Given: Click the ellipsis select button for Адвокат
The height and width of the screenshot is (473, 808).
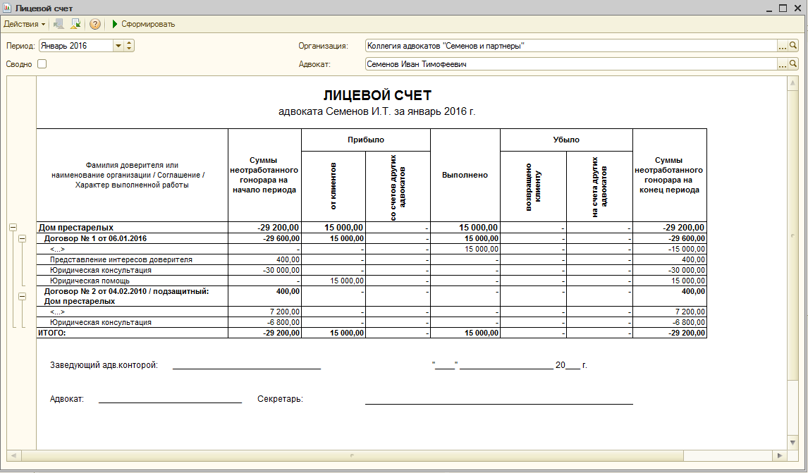Looking at the screenshot, I should point(783,64).
